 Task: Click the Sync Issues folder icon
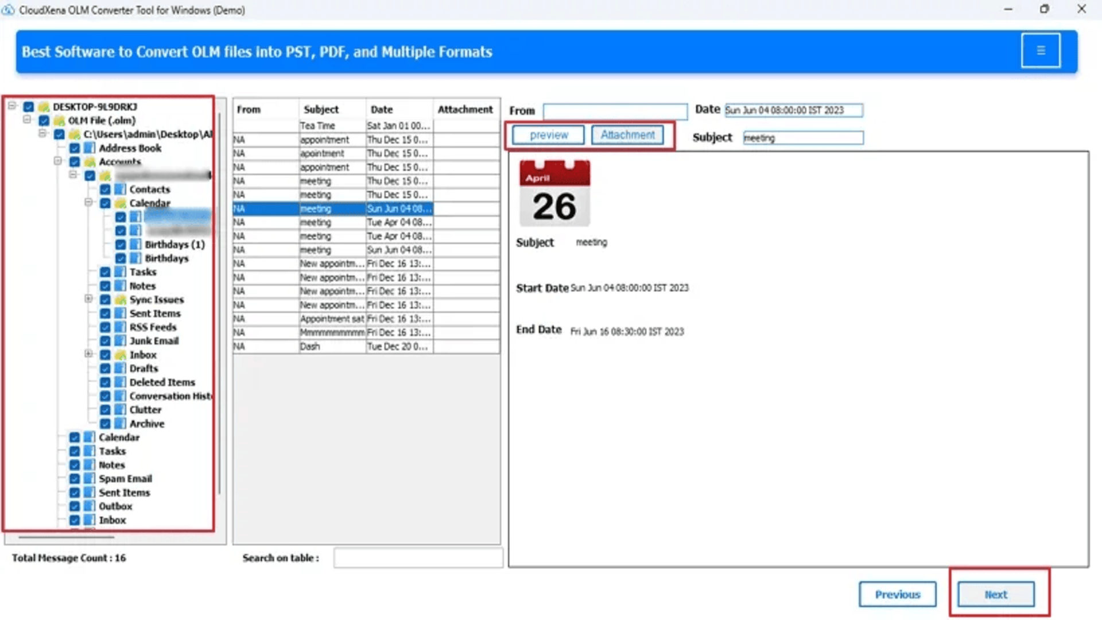pos(119,299)
